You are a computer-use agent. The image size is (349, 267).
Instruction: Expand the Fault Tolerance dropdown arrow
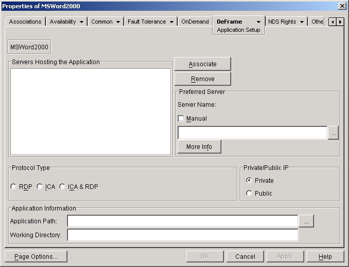[171, 22]
